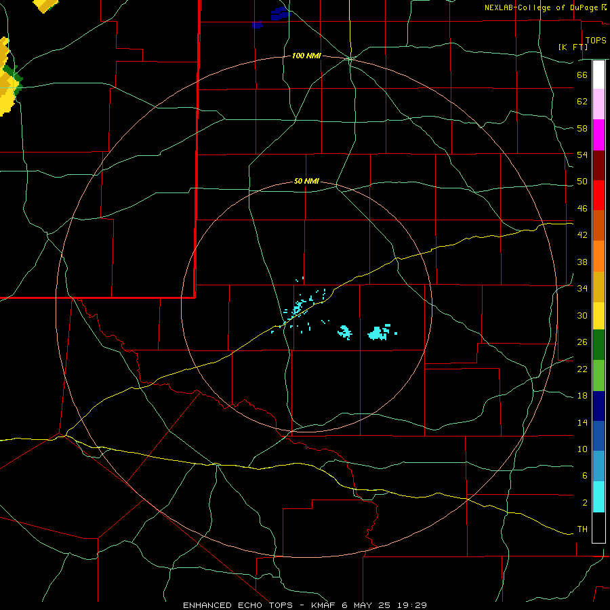Click the '66' legend value
Screen dimensions: 610x610
coord(582,75)
